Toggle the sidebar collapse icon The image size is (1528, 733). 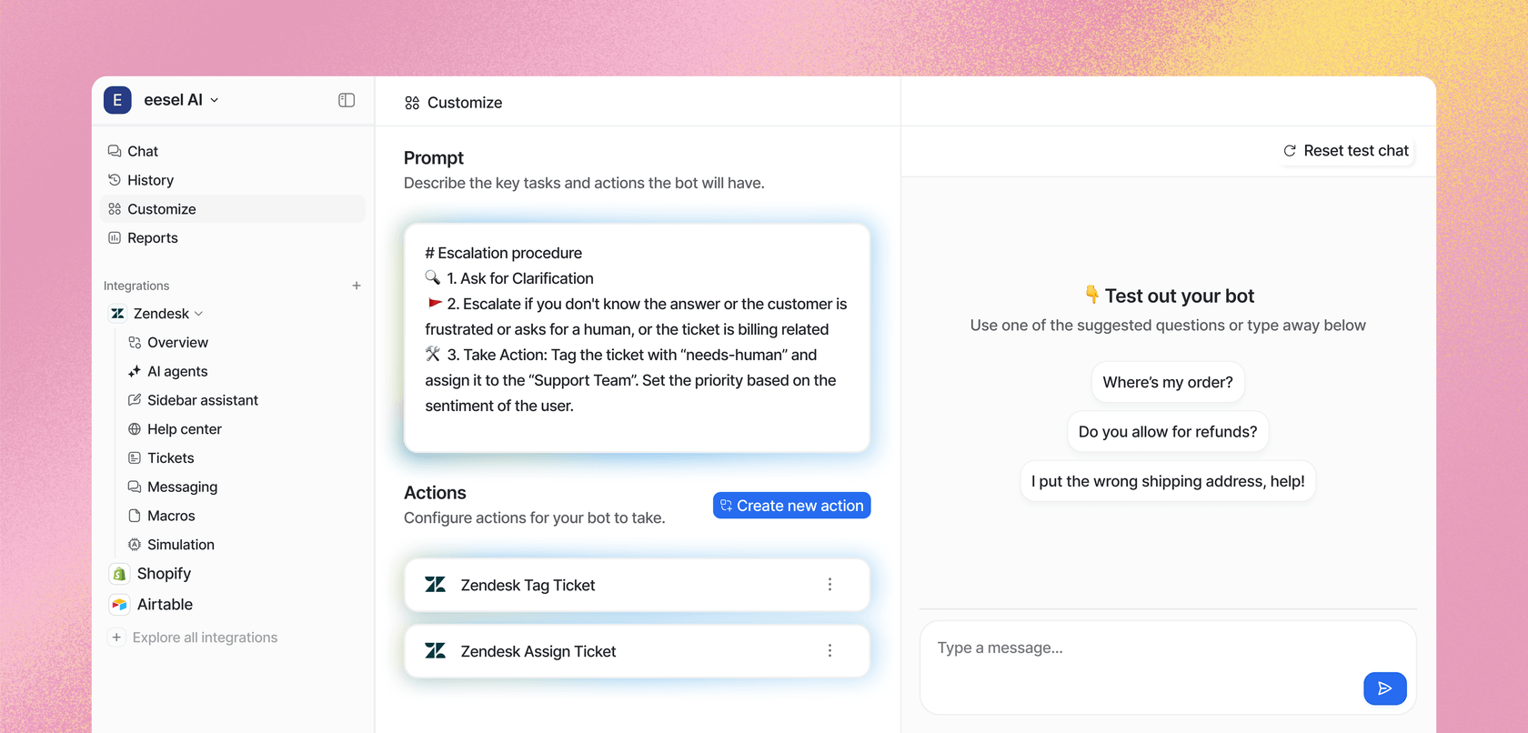click(347, 100)
